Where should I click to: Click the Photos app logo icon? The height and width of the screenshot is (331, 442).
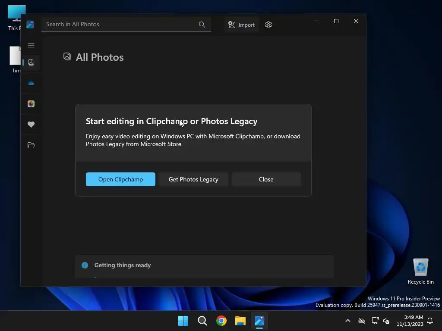click(30, 25)
